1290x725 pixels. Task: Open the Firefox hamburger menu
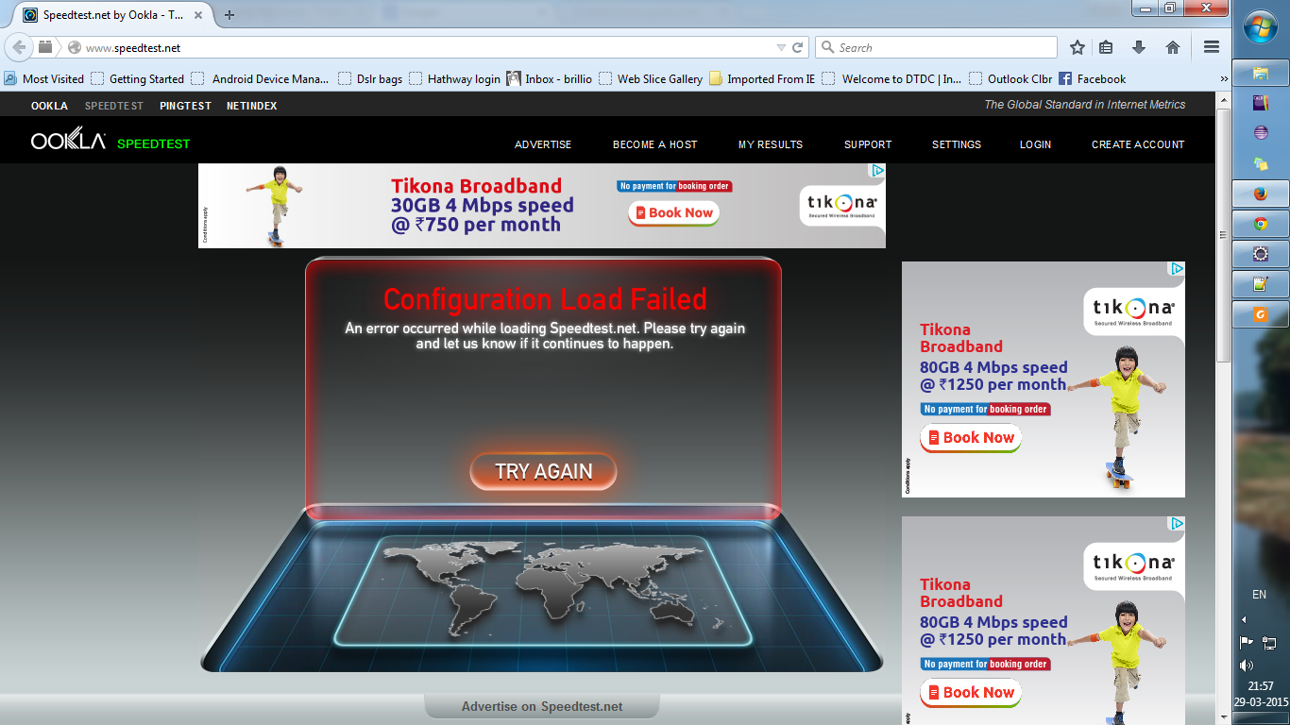point(1212,47)
